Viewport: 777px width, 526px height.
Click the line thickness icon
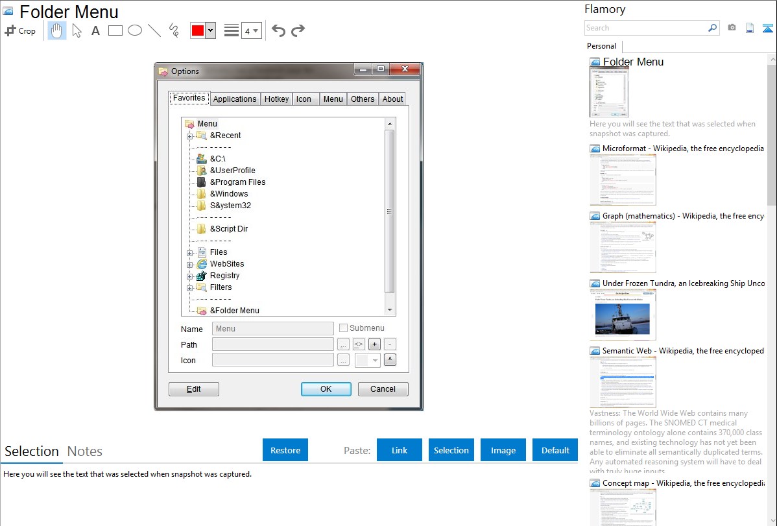232,30
